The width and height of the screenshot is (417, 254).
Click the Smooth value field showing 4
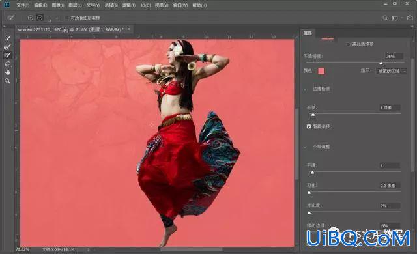tap(390, 165)
